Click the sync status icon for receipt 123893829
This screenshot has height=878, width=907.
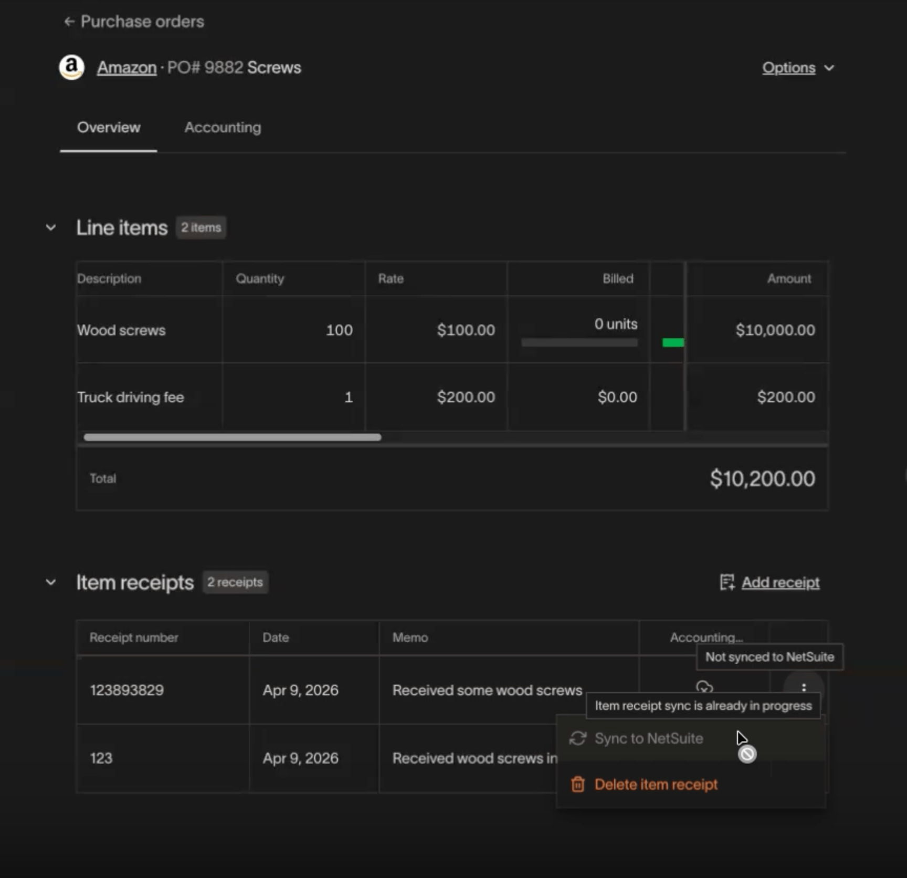tap(704, 687)
